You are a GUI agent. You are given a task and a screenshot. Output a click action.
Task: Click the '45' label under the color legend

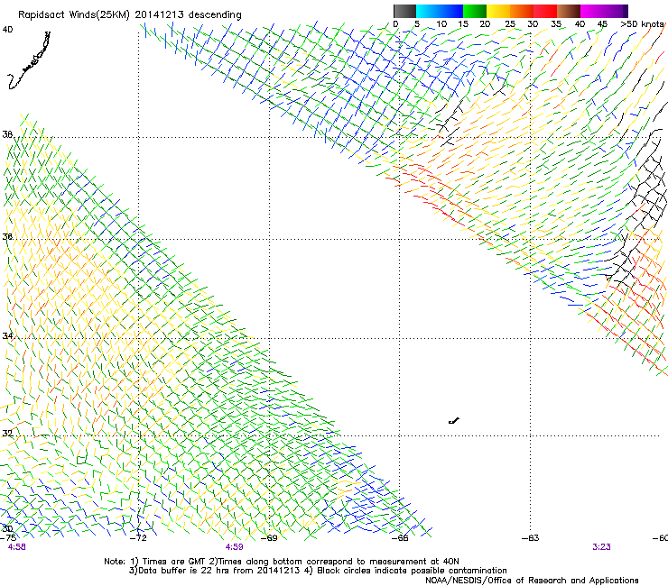click(602, 24)
